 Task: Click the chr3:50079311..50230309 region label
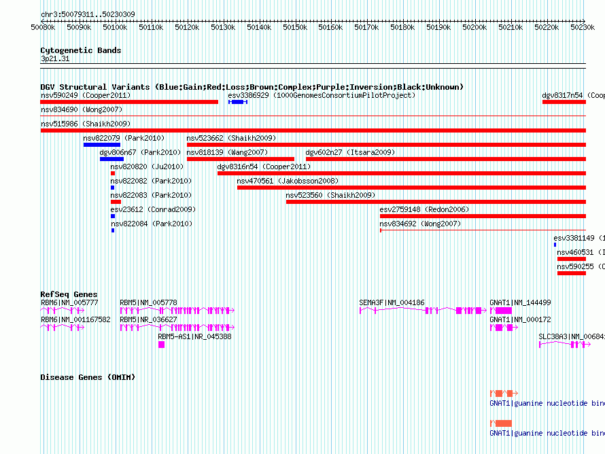pos(88,14)
